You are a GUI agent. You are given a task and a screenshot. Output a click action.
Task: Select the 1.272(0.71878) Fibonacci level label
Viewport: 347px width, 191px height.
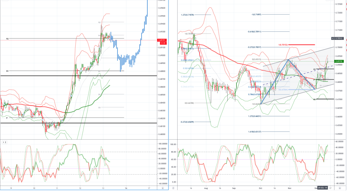pos(187,15)
